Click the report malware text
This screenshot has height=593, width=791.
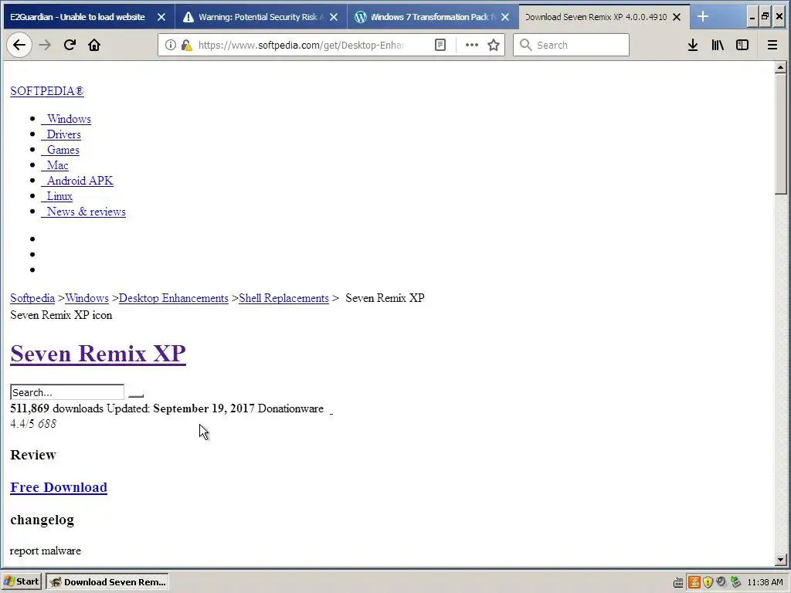coord(46,551)
